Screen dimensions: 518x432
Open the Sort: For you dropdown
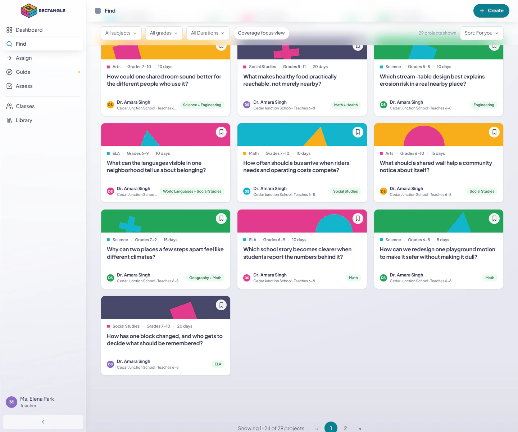point(482,33)
